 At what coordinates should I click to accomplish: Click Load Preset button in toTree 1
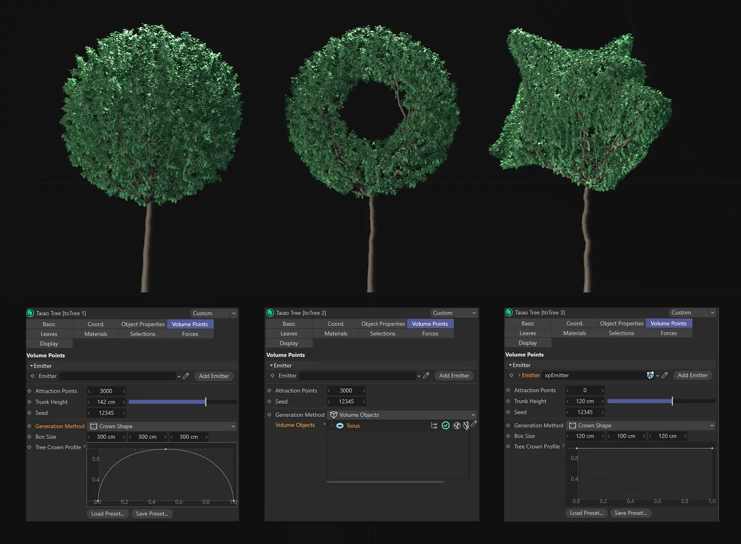pyautogui.click(x=108, y=514)
